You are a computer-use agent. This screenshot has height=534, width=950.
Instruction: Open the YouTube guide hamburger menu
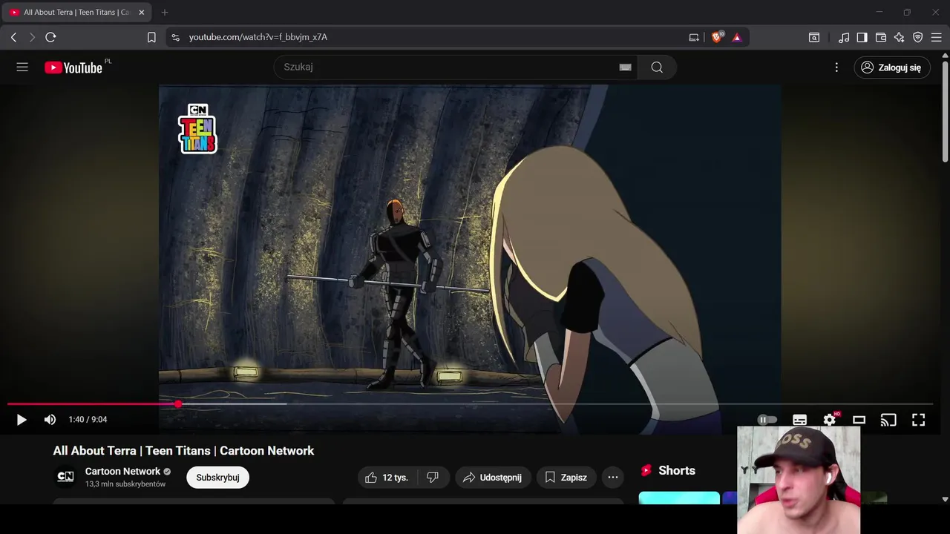click(22, 67)
